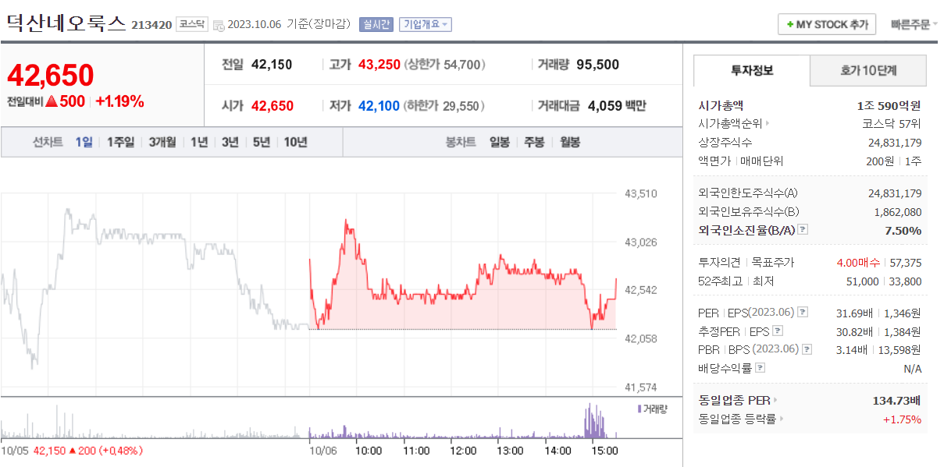Click the 거래량 legend marker in volume chart
Screen dimensions: 944x467
[639, 409]
